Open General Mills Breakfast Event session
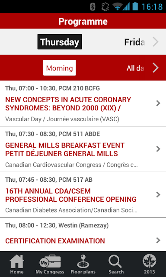 click(83, 149)
